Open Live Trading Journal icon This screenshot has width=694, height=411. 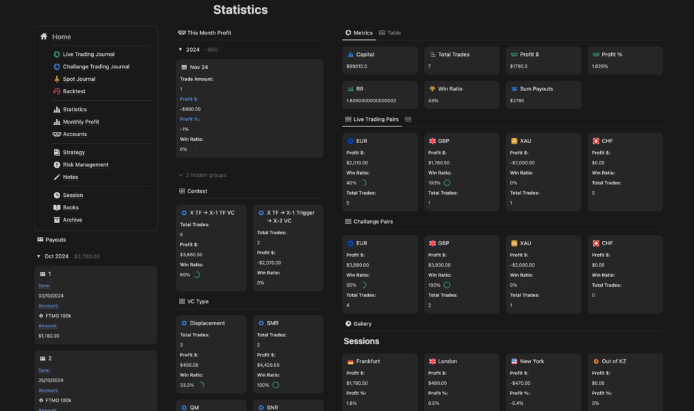(57, 54)
